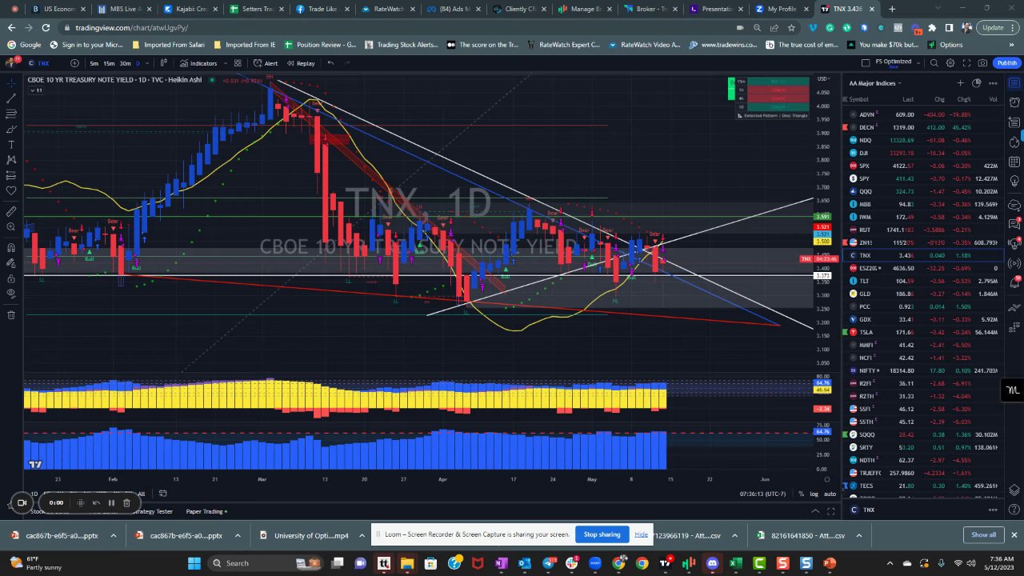Open the user profile avatar menu
Screen dimensions: 1024x576
pos(10,62)
